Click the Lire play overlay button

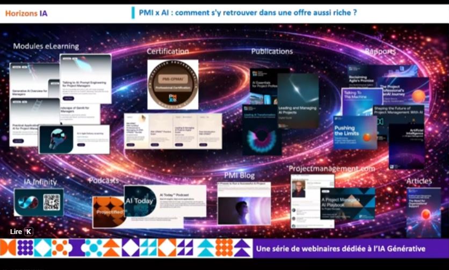pos(21,231)
